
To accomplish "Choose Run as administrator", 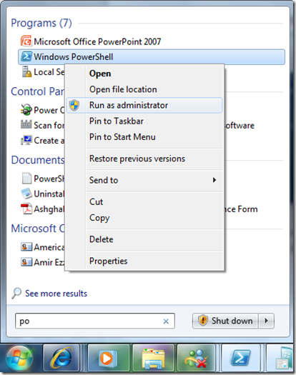I will 144,105.
